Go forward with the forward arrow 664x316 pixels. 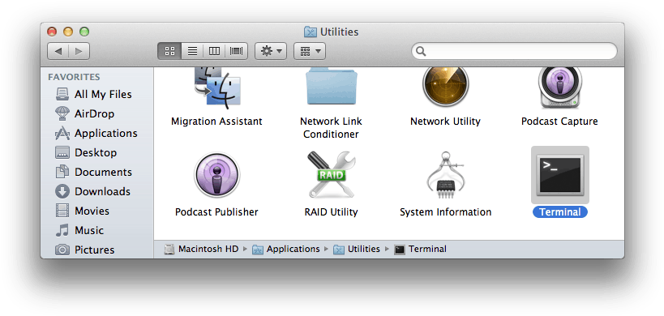(x=79, y=51)
